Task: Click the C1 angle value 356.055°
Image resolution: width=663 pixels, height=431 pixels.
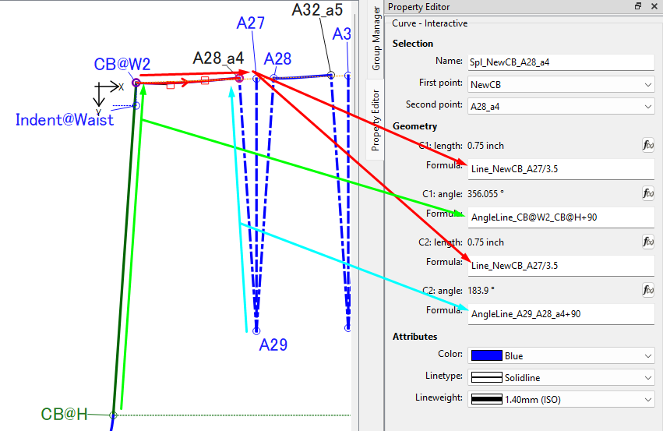Action: tap(485, 194)
